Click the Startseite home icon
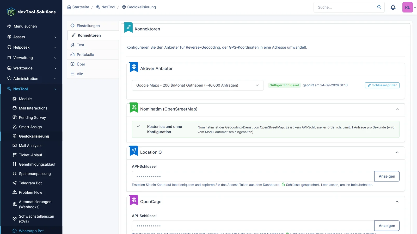 point(69,7)
